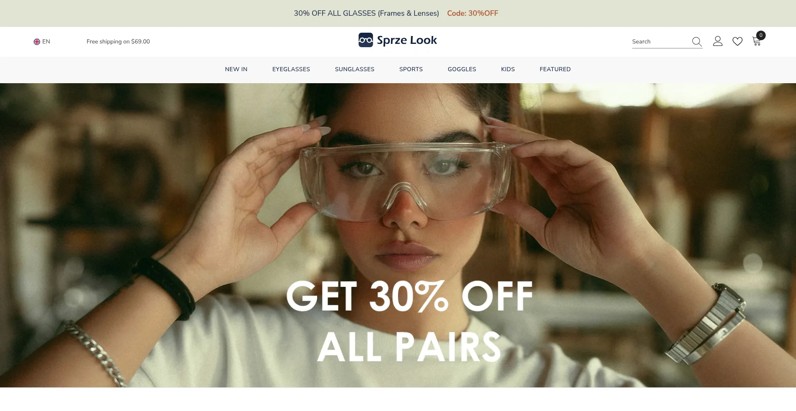796x411 pixels.
Task: Open the Goggles menu item
Action: point(462,69)
